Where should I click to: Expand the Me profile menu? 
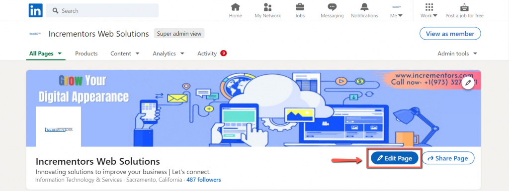pos(396,11)
